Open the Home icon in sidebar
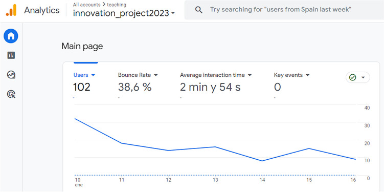384x192 pixels. [11, 36]
